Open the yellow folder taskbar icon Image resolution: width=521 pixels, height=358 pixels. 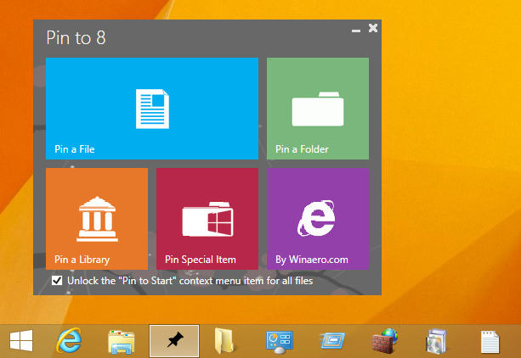click(224, 341)
